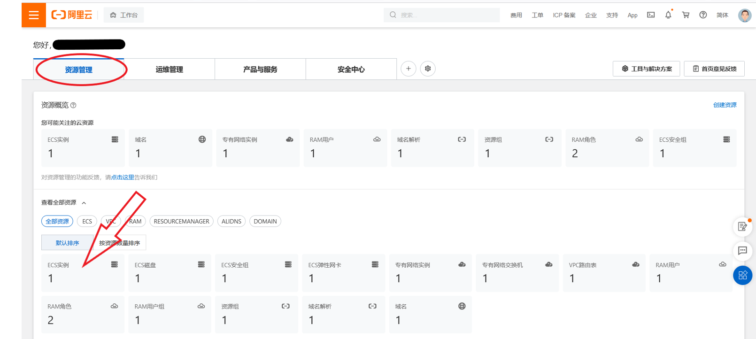
Task: Click globe icon on overview 域名 card
Action: click(202, 139)
